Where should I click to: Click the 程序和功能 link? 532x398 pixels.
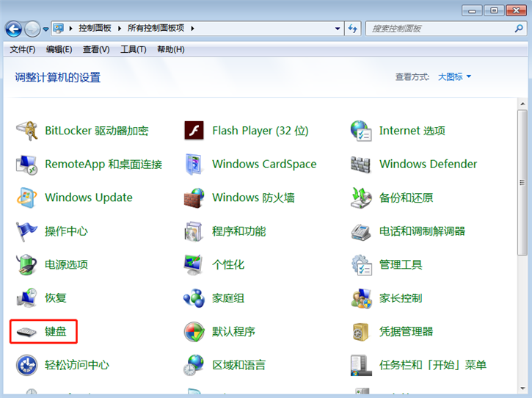(238, 231)
